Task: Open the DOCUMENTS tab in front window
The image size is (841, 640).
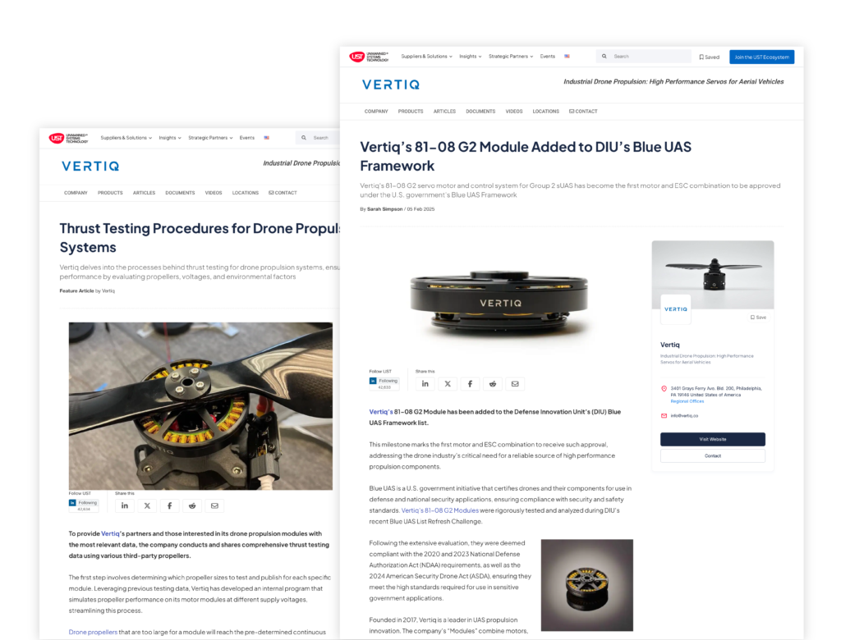Action: pos(480,112)
